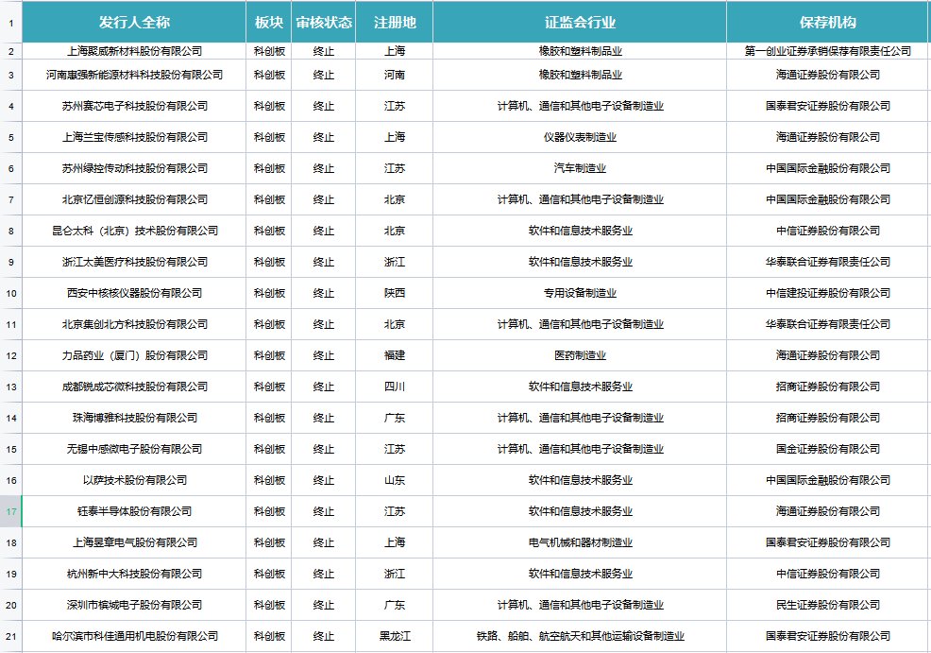Select cell 西安中核核仪器股份有限公司
Viewport: 931px width, 653px height.
pyautogui.click(x=134, y=294)
